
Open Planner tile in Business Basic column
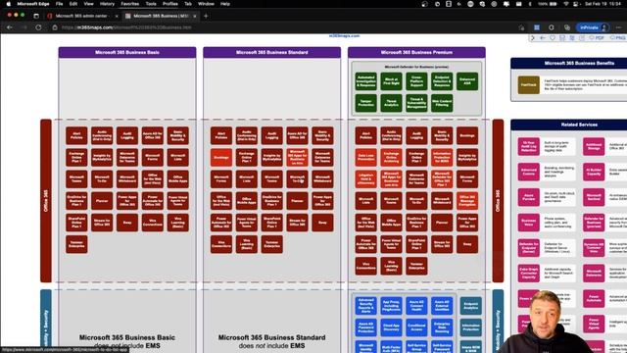pos(102,201)
